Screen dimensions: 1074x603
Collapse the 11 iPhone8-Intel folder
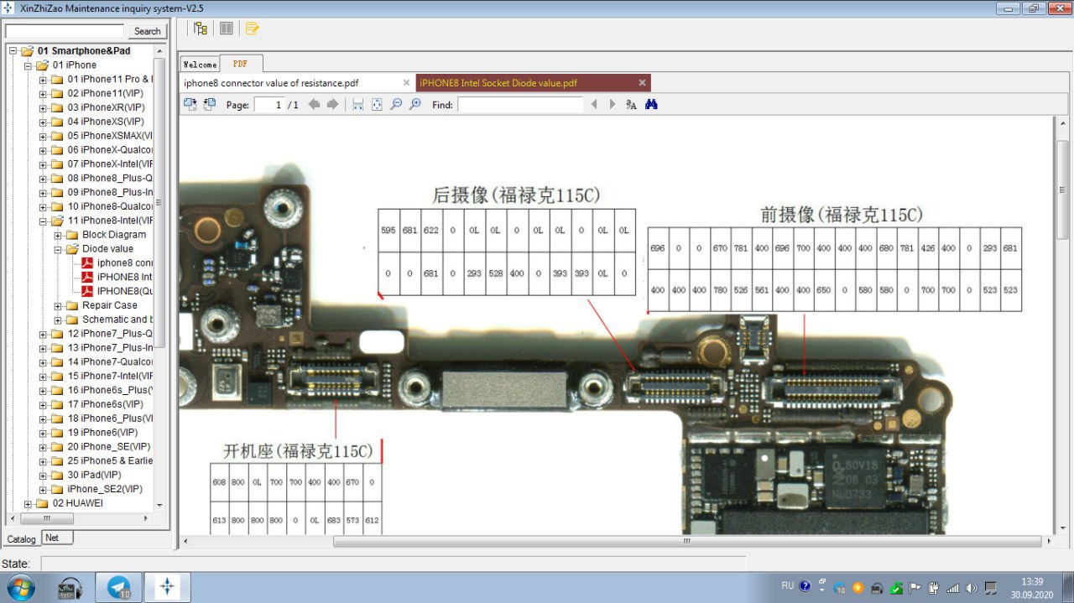[x=44, y=221]
